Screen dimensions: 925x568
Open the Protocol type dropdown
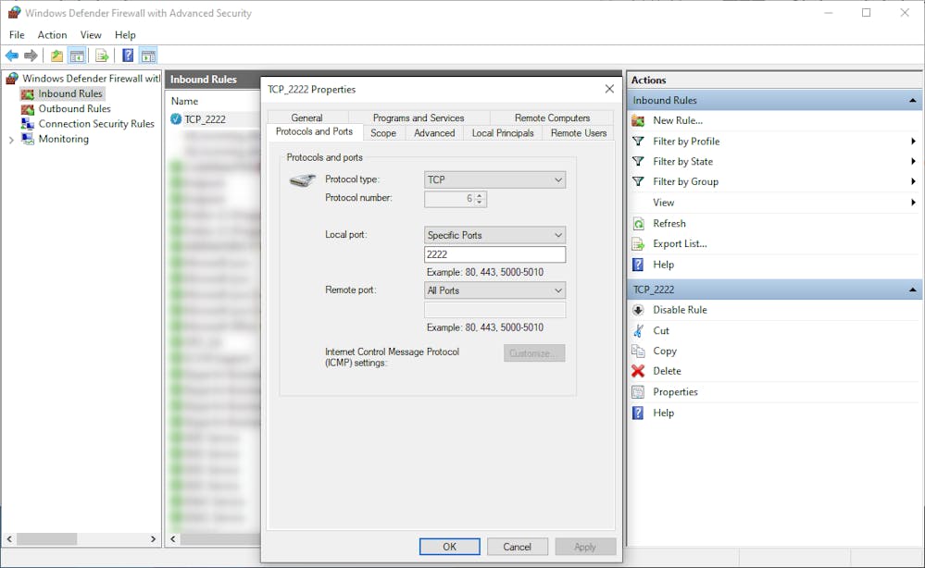click(x=494, y=179)
